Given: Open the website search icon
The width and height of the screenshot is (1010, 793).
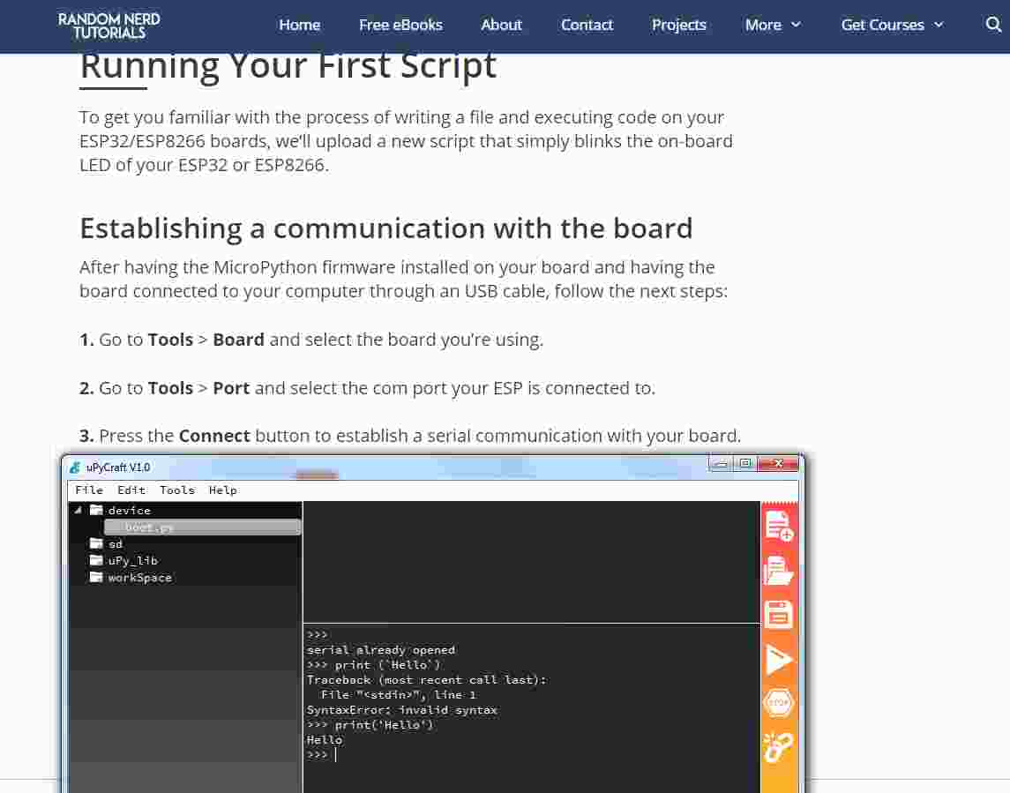Looking at the screenshot, I should (993, 25).
